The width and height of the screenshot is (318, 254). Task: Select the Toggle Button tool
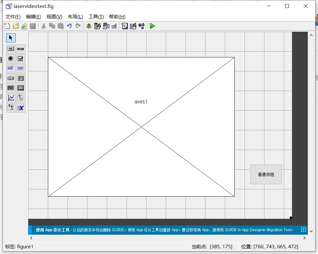[x=10, y=88]
